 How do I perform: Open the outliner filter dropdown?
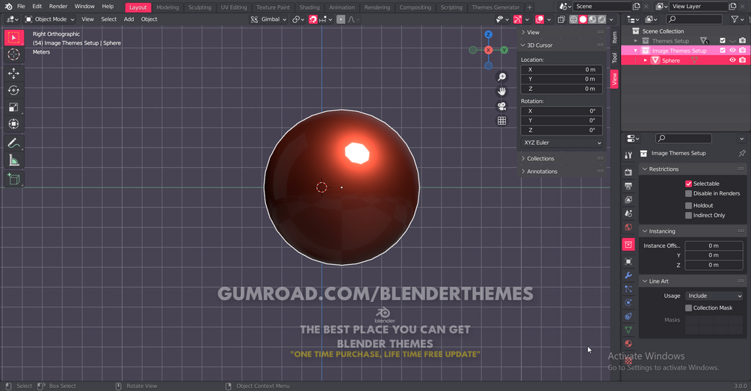(737, 19)
